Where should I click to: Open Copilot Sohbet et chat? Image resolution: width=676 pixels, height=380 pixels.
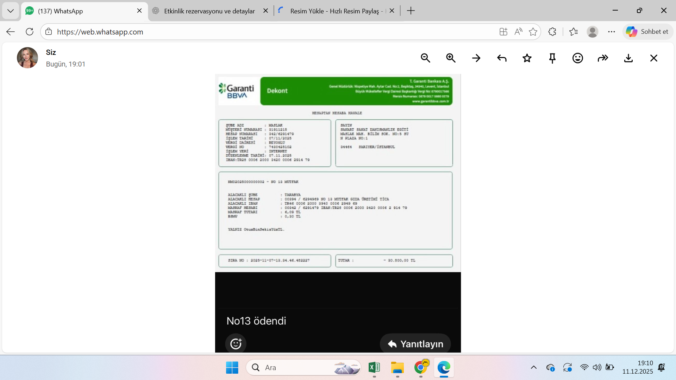(648, 32)
